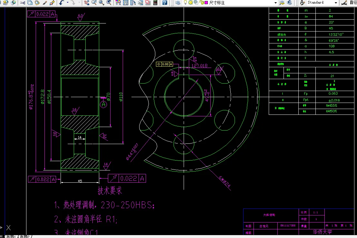The height and width of the screenshot is (238, 357).
Task: Select the ø172.8 dimension text
Action: (x=43, y=96)
